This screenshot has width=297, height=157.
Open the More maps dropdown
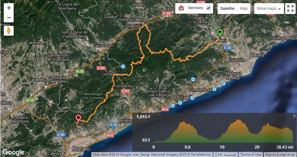tap(269, 8)
